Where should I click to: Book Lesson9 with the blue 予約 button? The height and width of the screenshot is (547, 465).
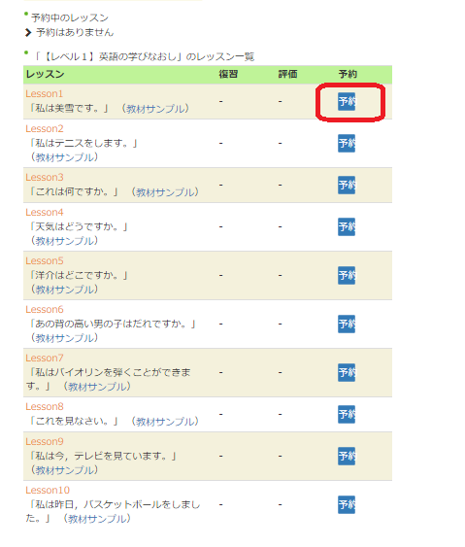347,456
